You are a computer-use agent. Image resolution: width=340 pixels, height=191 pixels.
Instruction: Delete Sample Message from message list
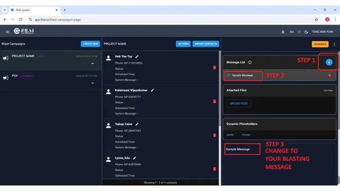click(x=329, y=76)
